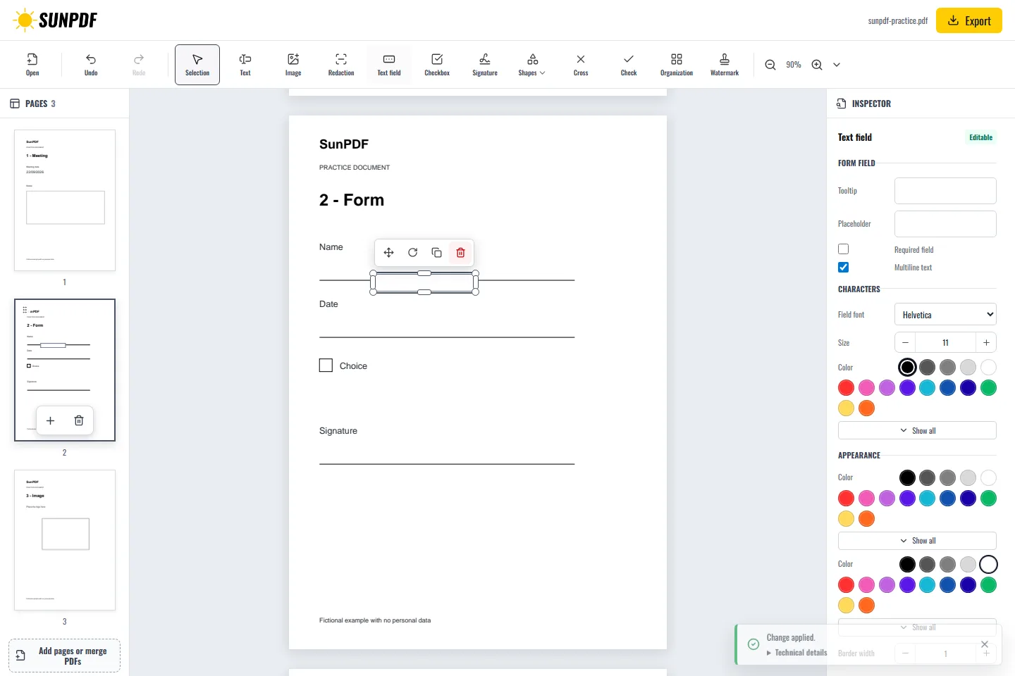Select the Cross mark tool
The height and width of the screenshot is (676, 1015).
point(581,65)
